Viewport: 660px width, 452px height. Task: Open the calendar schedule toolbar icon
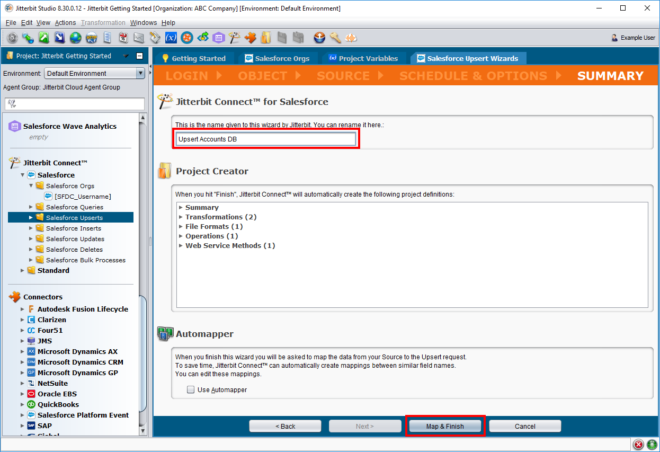tap(123, 38)
